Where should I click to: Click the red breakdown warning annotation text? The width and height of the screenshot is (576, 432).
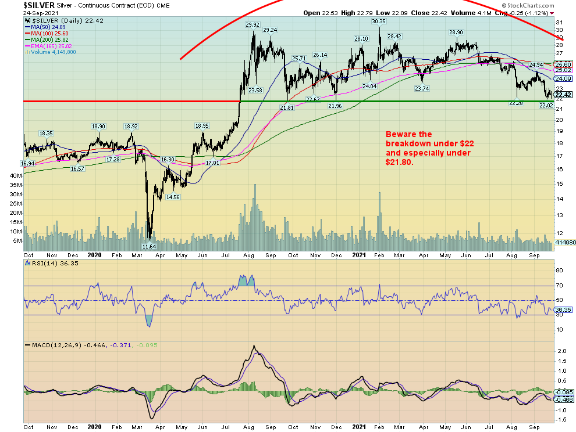428,148
